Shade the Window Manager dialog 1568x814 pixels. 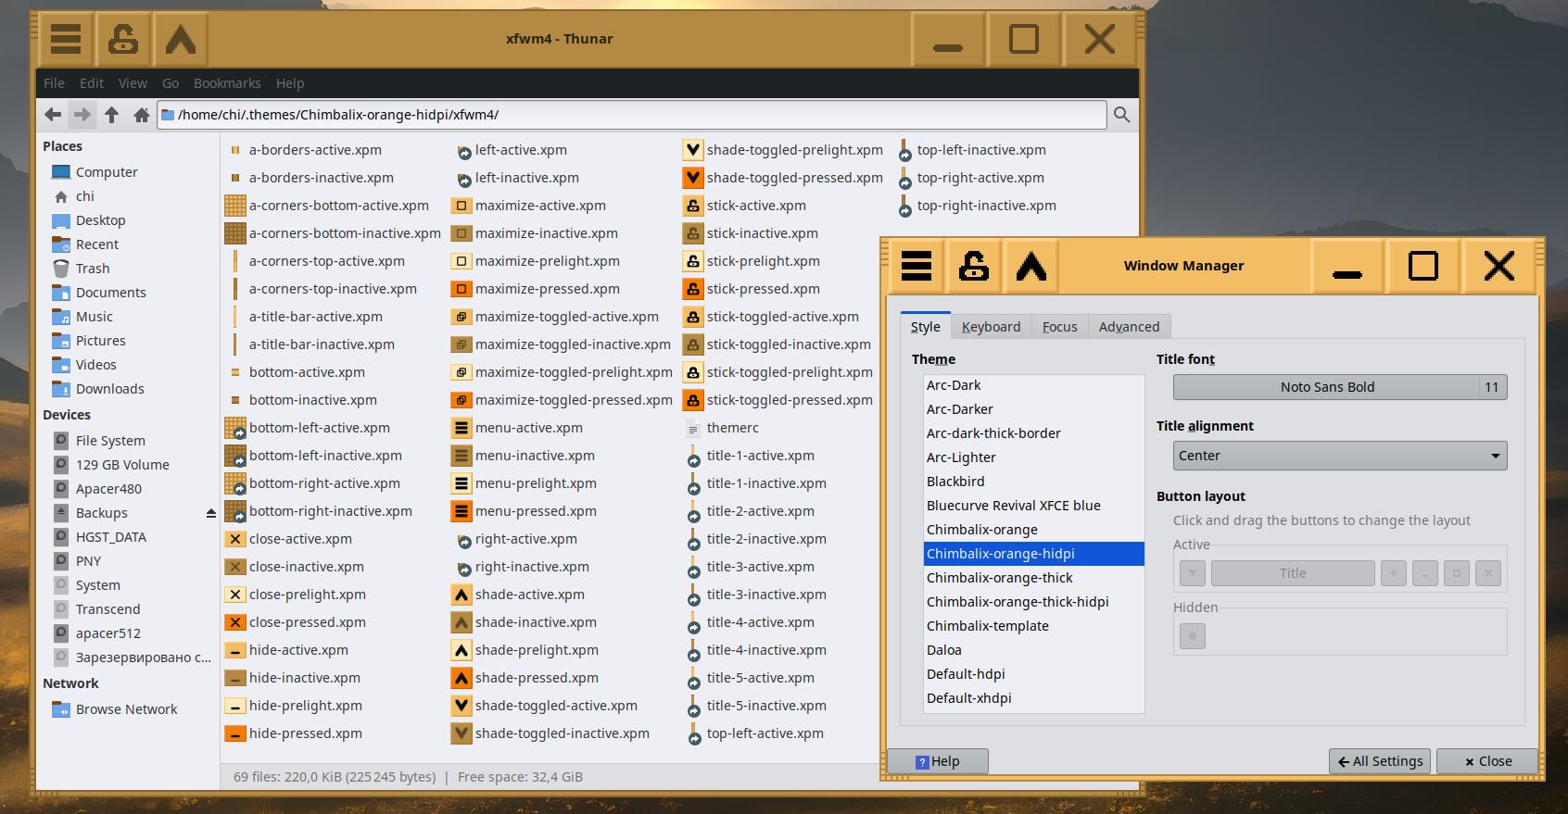[x=1031, y=267]
